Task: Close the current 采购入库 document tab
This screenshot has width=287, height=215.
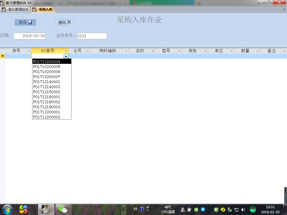Action: 284,10
